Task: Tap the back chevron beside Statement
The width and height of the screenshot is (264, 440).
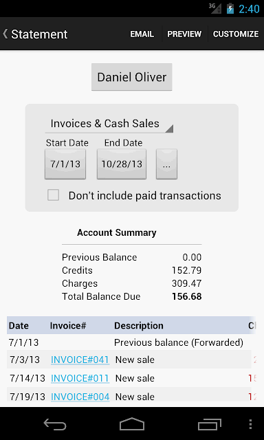Action: click(5, 34)
